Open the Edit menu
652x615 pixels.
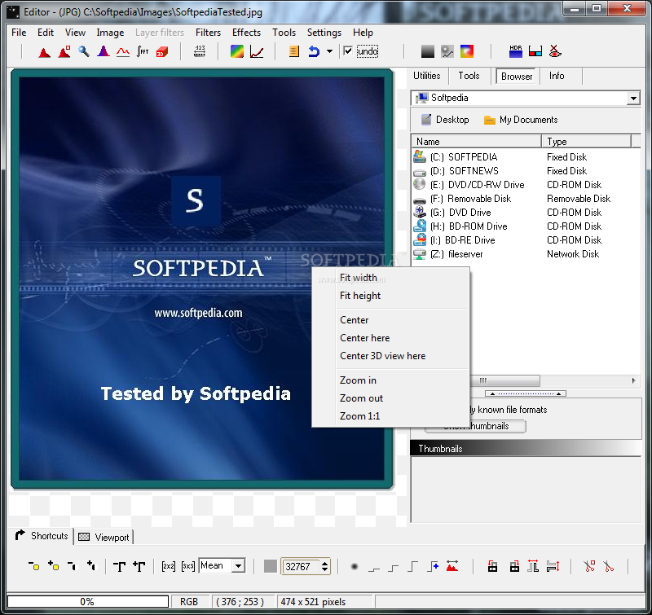46,33
